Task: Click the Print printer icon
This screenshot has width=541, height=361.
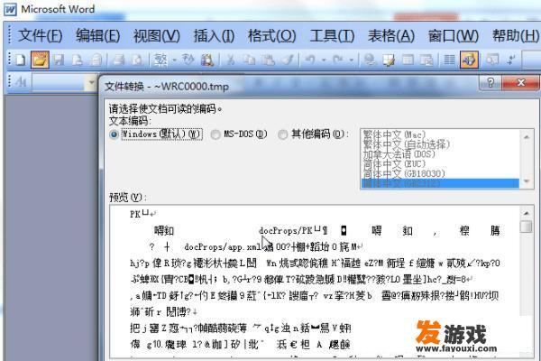Action: (119, 60)
